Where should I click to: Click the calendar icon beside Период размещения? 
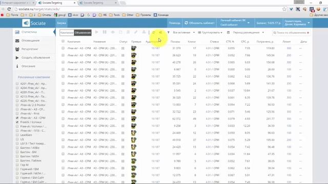tap(228, 33)
